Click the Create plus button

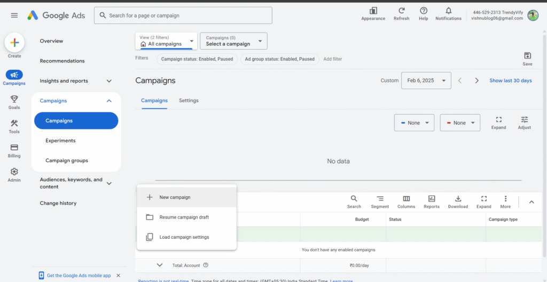pos(14,43)
